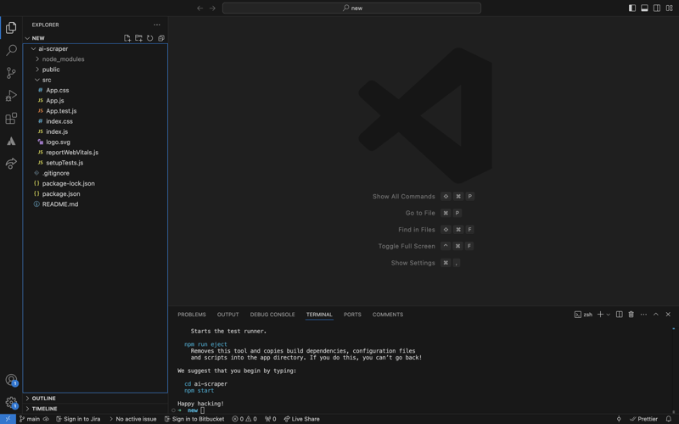Open the Accounts menu icon
Image resolution: width=679 pixels, height=424 pixels.
click(11, 380)
